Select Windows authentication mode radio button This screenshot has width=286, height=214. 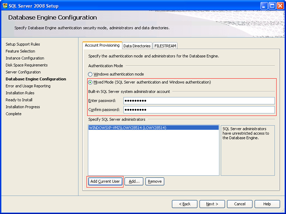pyautogui.click(x=90, y=74)
